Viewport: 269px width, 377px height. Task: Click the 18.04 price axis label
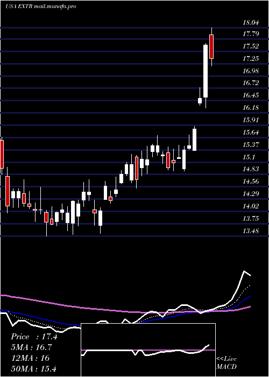[x=251, y=23]
